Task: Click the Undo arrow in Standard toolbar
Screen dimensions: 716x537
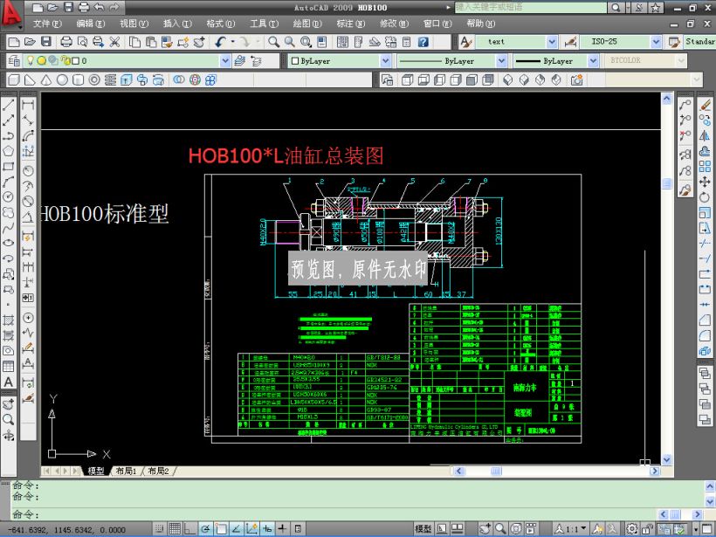Action: coord(221,42)
